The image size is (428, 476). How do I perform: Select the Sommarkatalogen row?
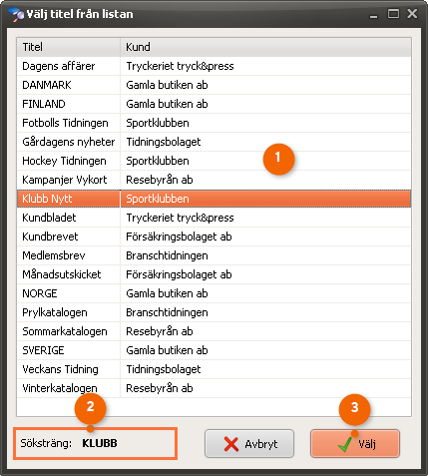click(214, 331)
